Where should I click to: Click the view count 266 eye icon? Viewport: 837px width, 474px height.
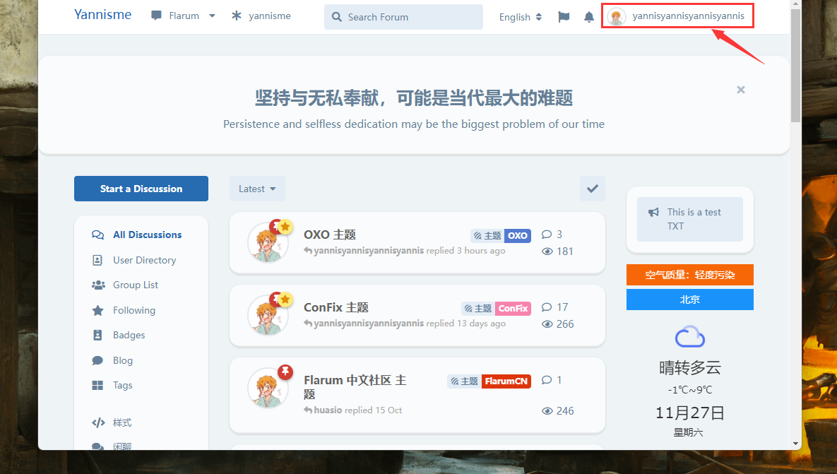(x=547, y=324)
